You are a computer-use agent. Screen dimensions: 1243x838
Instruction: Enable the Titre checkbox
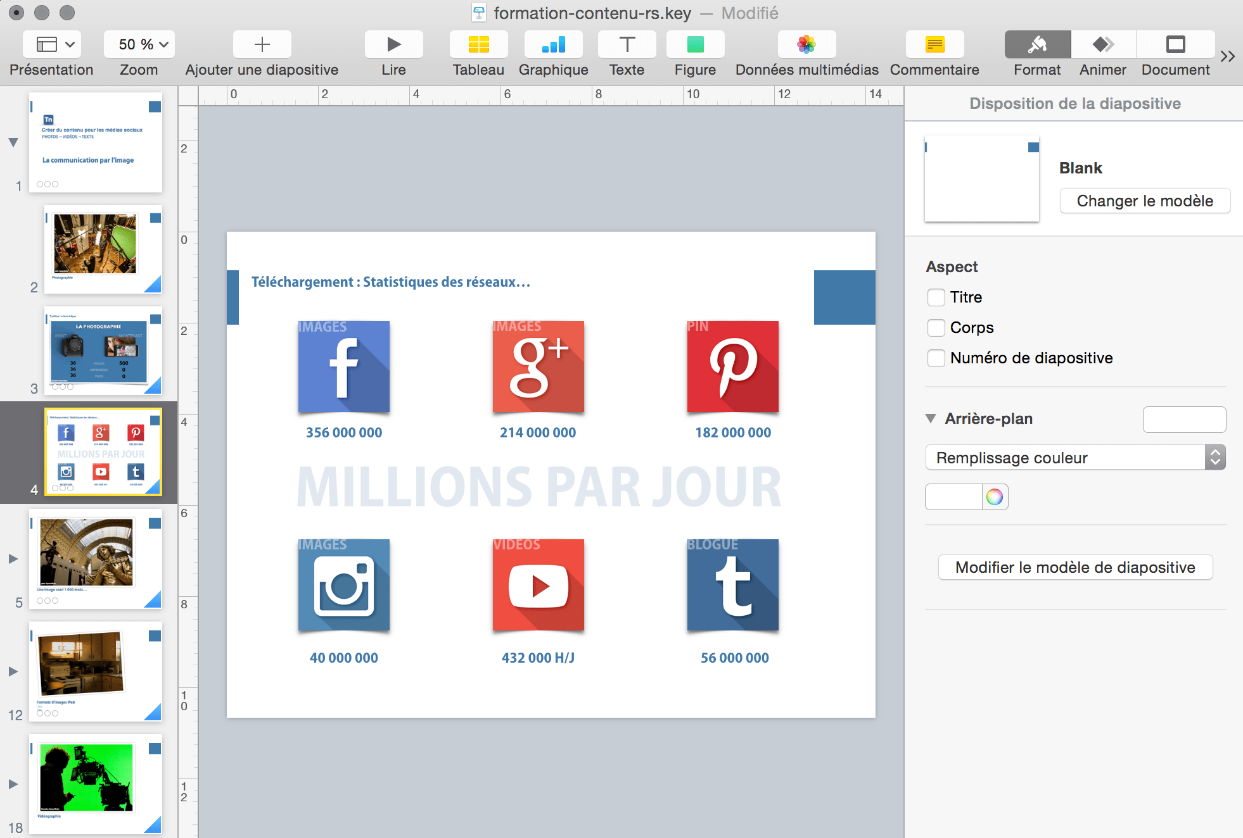(x=936, y=297)
